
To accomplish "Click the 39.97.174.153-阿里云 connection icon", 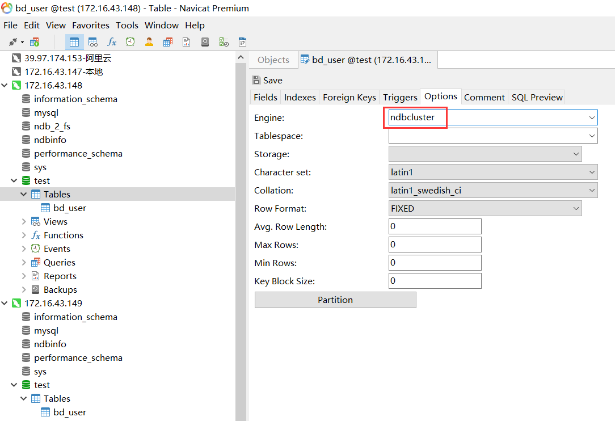I will point(16,58).
